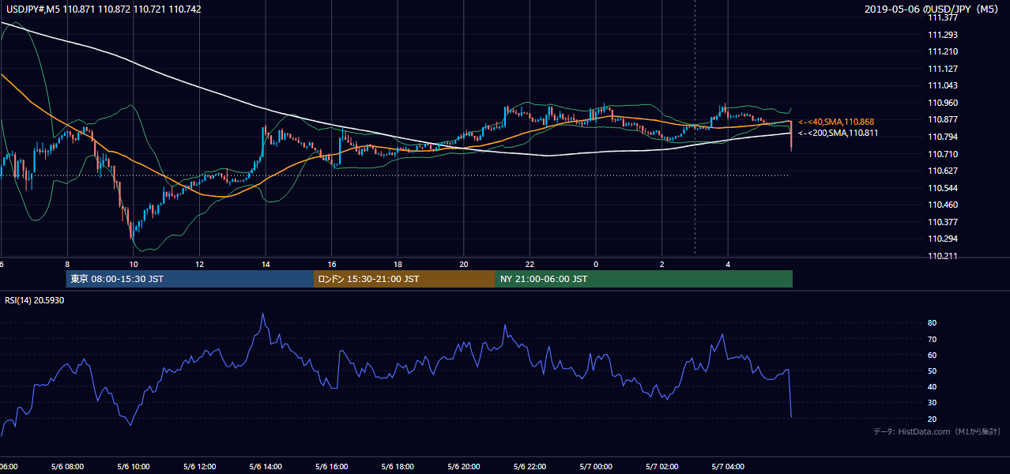This screenshot has width=1010, height=474.
Task: Select the white '<-<200,SMA,110.811' label
Action: click(x=839, y=133)
